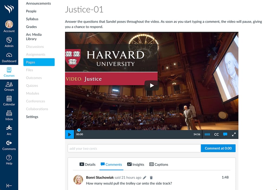This screenshot has width=277, height=190.
Task: Toggle comment display on the video
Action: pos(225,134)
